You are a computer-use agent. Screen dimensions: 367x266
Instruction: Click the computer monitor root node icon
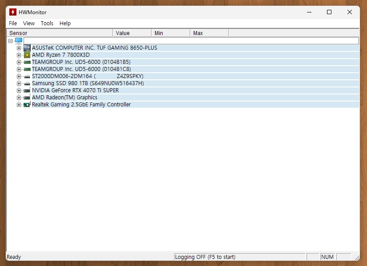click(x=19, y=41)
